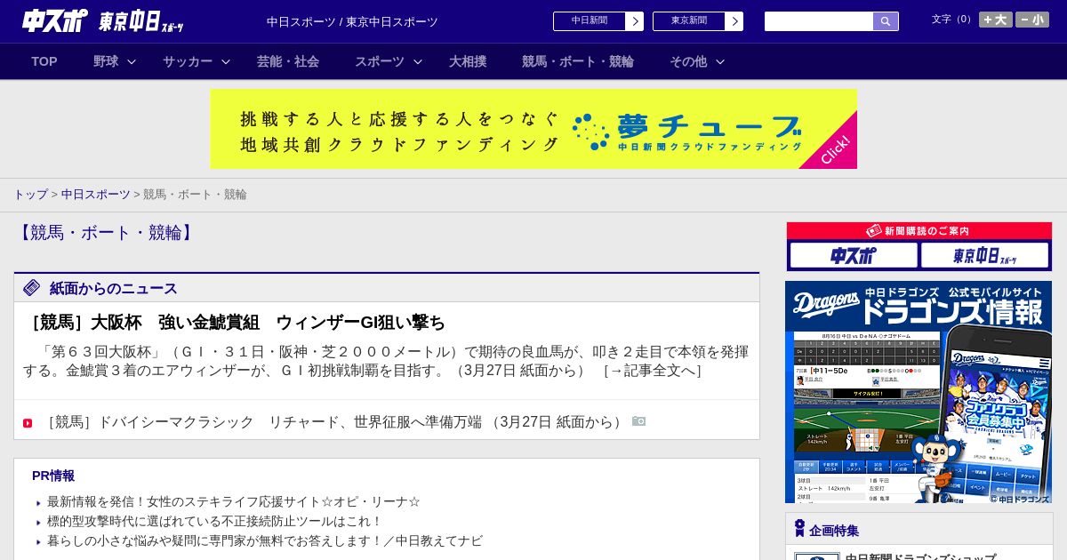Click the 紙面からのニュース heading text
This screenshot has height=560, width=1067.
113,288
